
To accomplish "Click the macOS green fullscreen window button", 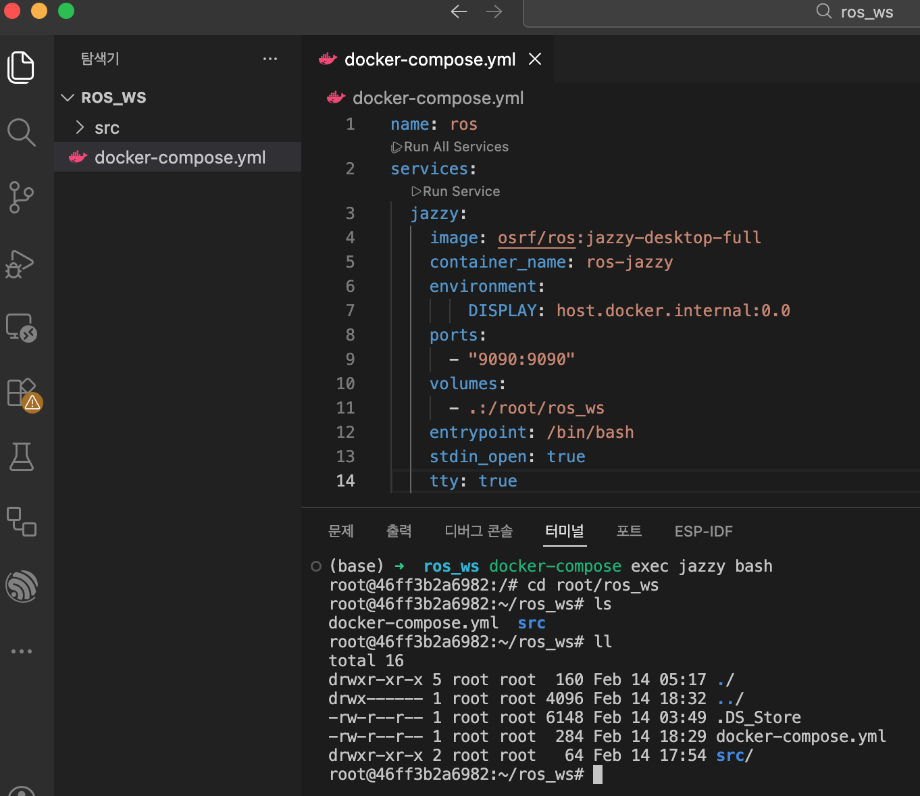I will click(66, 11).
